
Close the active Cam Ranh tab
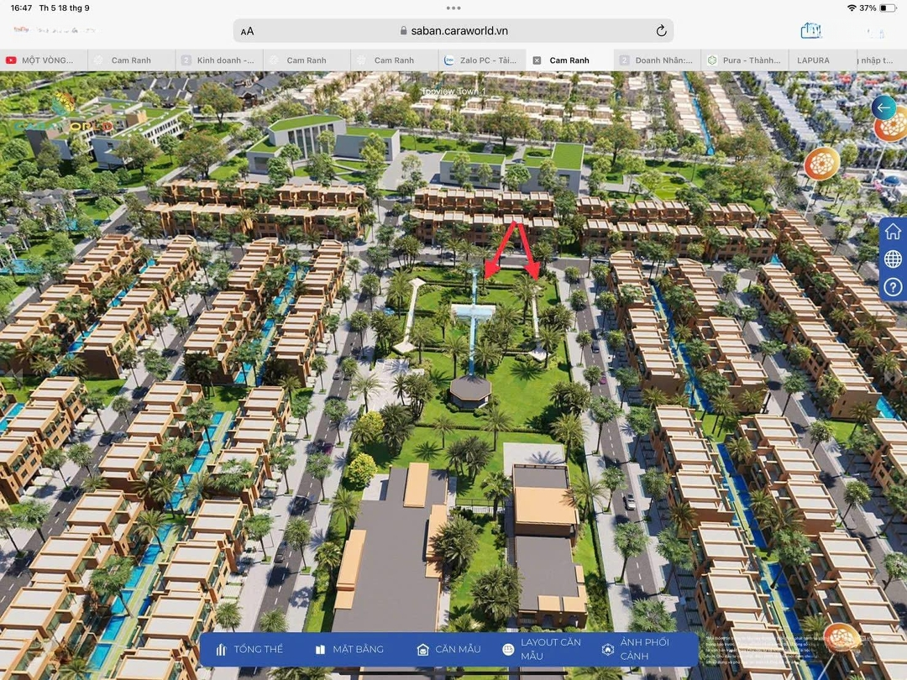point(537,60)
